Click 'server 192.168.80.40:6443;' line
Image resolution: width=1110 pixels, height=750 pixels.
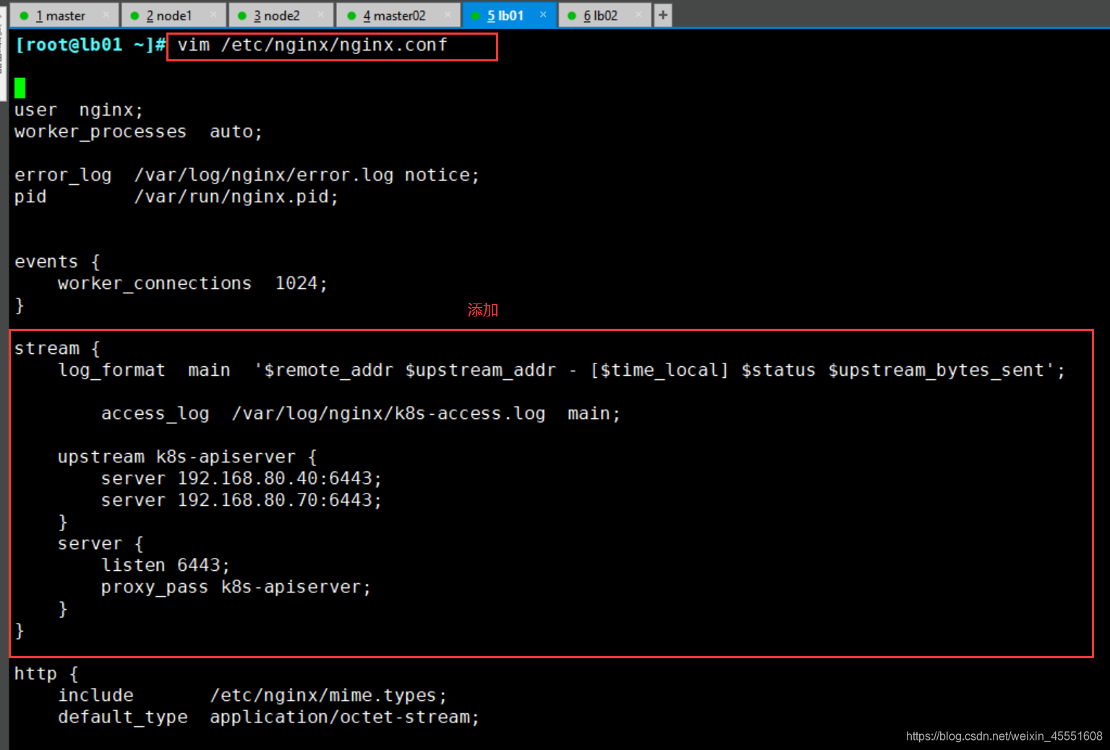[242, 479]
